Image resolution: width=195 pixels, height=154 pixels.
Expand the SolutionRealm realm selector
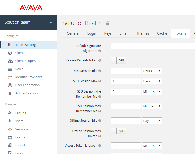28,22
